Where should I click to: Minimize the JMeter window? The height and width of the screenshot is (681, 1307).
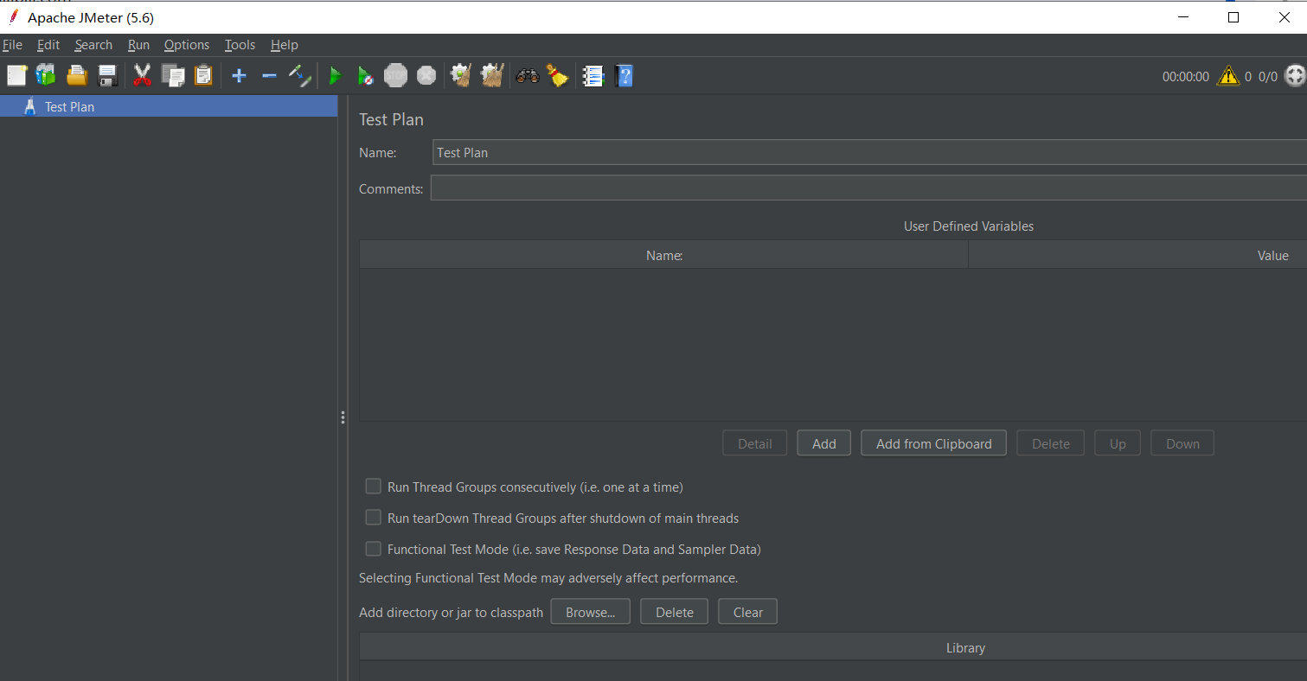[1183, 17]
